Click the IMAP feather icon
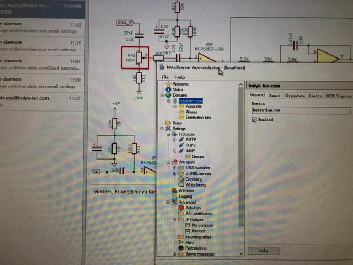Screen dimensions: 353x265 click(x=181, y=151)
